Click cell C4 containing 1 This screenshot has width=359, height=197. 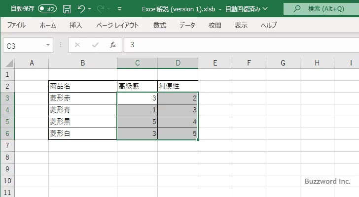[137, 110]
